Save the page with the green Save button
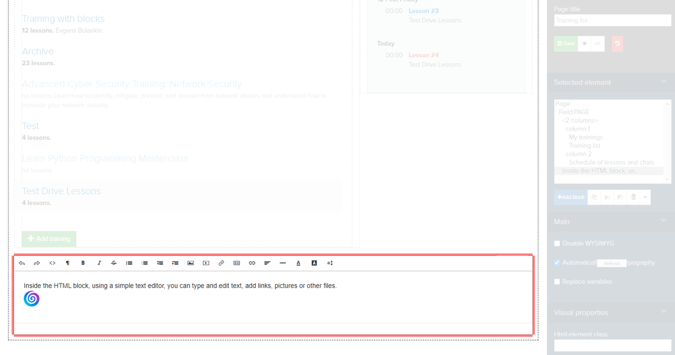 point(566,43)
